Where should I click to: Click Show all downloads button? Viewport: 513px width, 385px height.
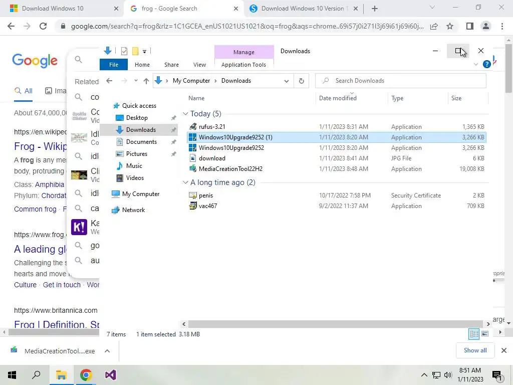click(x=475, y=350)
